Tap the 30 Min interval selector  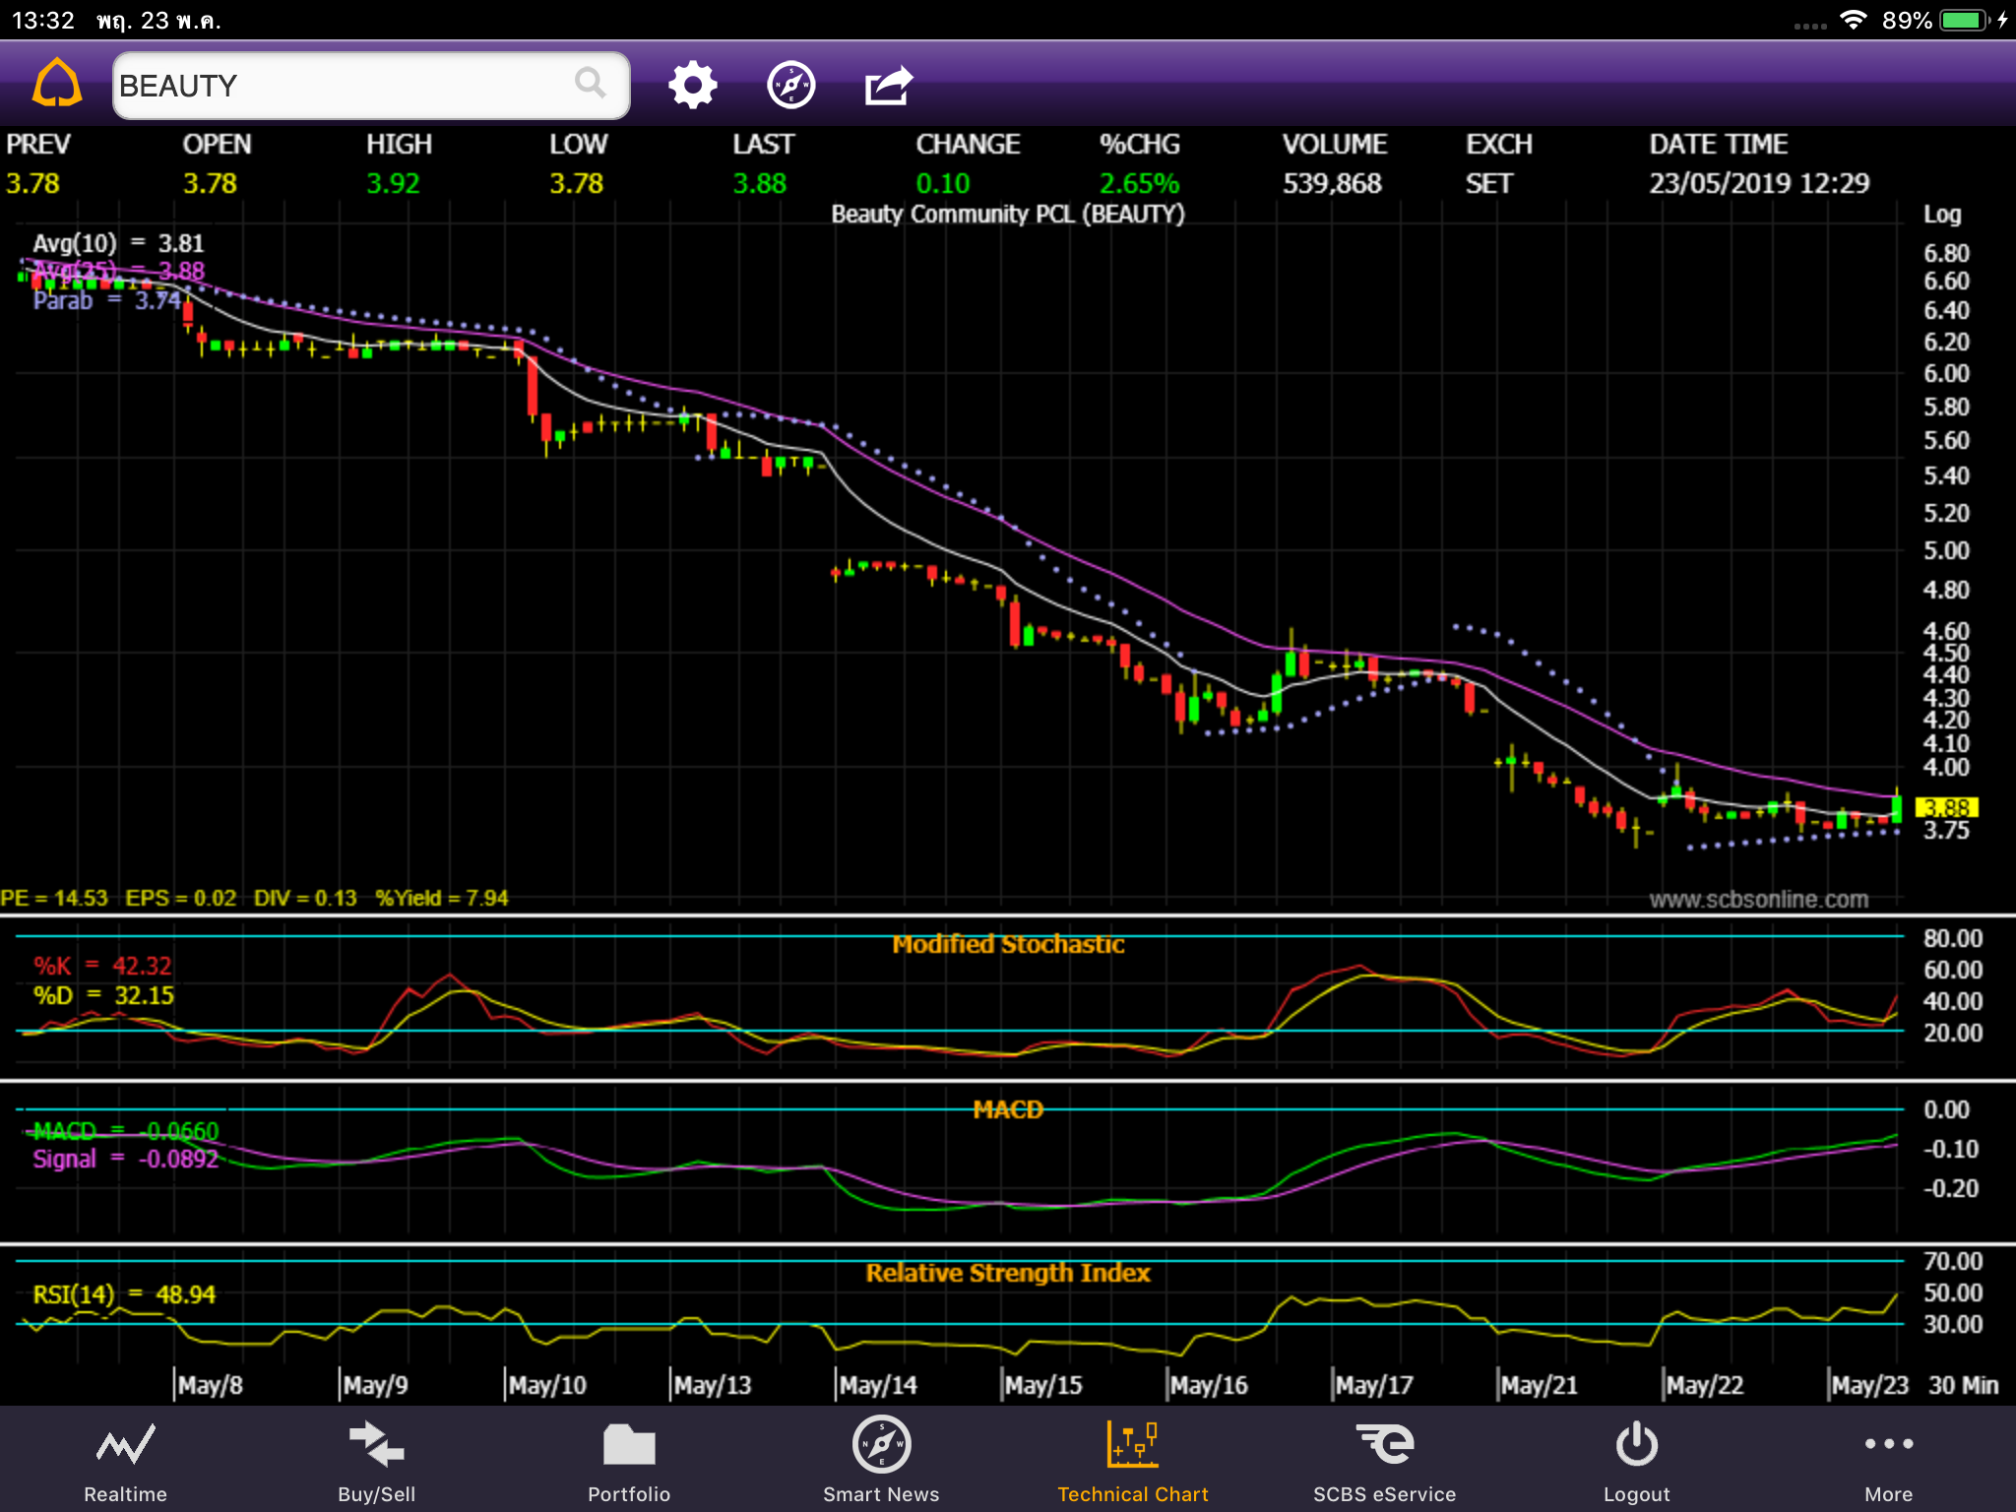pos(1963,1385)
